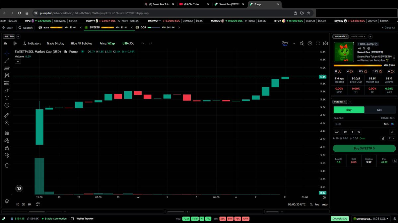Image resolution: width=398 pixels, height=223 pixels.
Task: Switch to the Similar Coins tab
Action: pyautogui.click(x=358, y=36)
